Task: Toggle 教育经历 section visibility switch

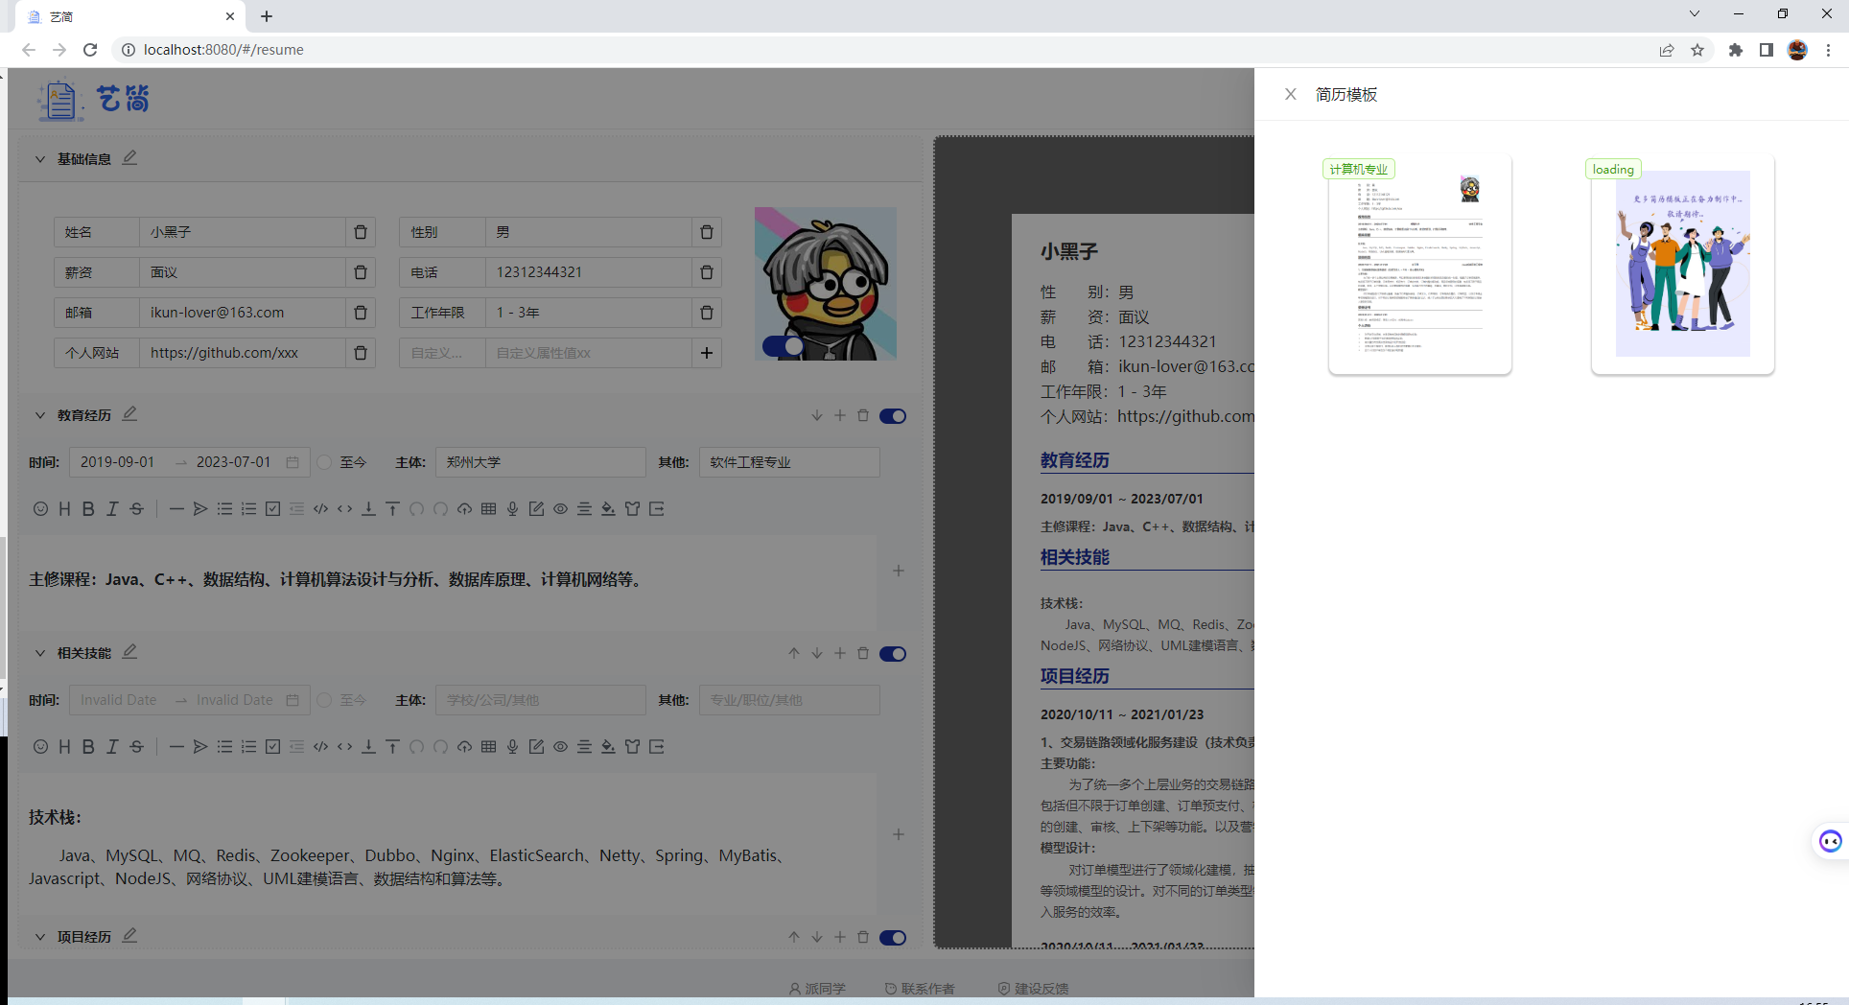Action: pos(893,415)
